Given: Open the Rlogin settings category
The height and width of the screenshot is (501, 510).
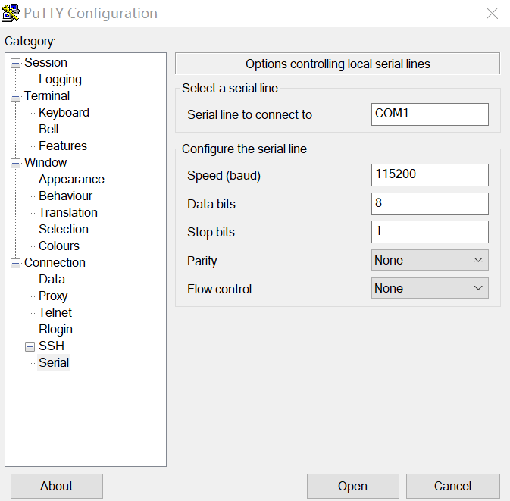Looking at the screenshot, I should 55,329.
